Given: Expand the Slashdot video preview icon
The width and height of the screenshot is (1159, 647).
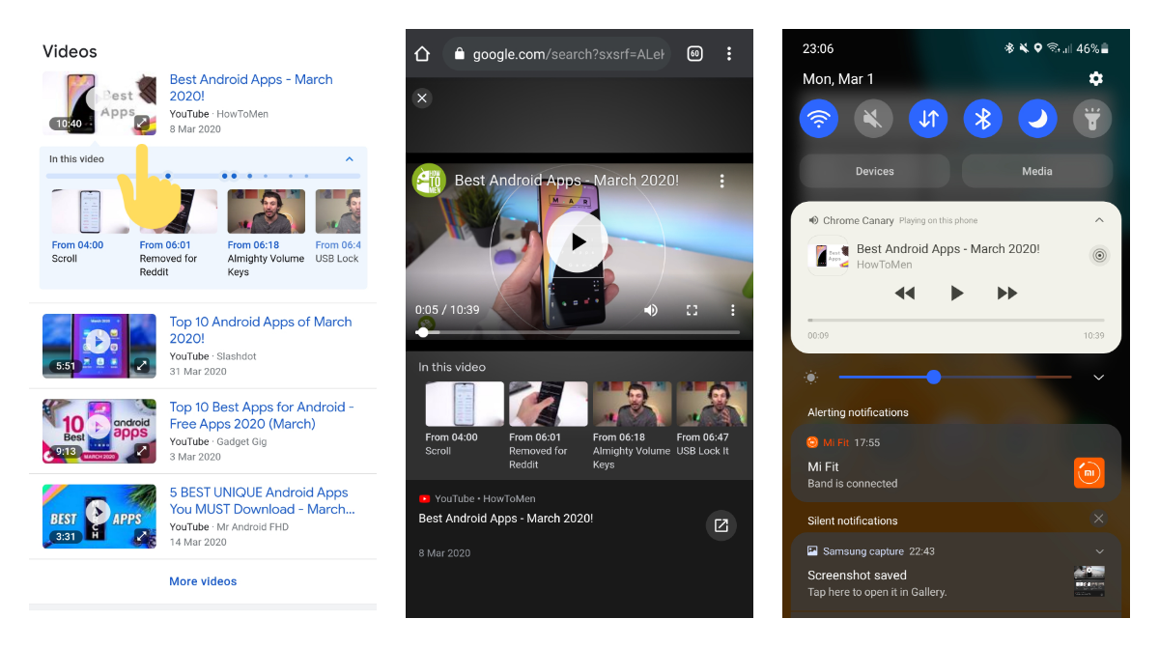Looking at the screenshot, I should (142, 366).
